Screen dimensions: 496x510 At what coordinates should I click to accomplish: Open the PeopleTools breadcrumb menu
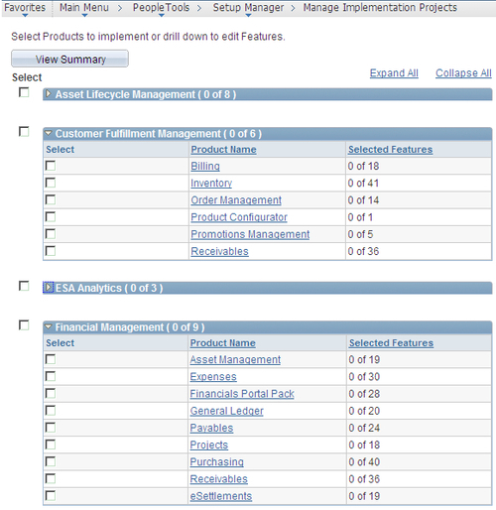point(161,8)
